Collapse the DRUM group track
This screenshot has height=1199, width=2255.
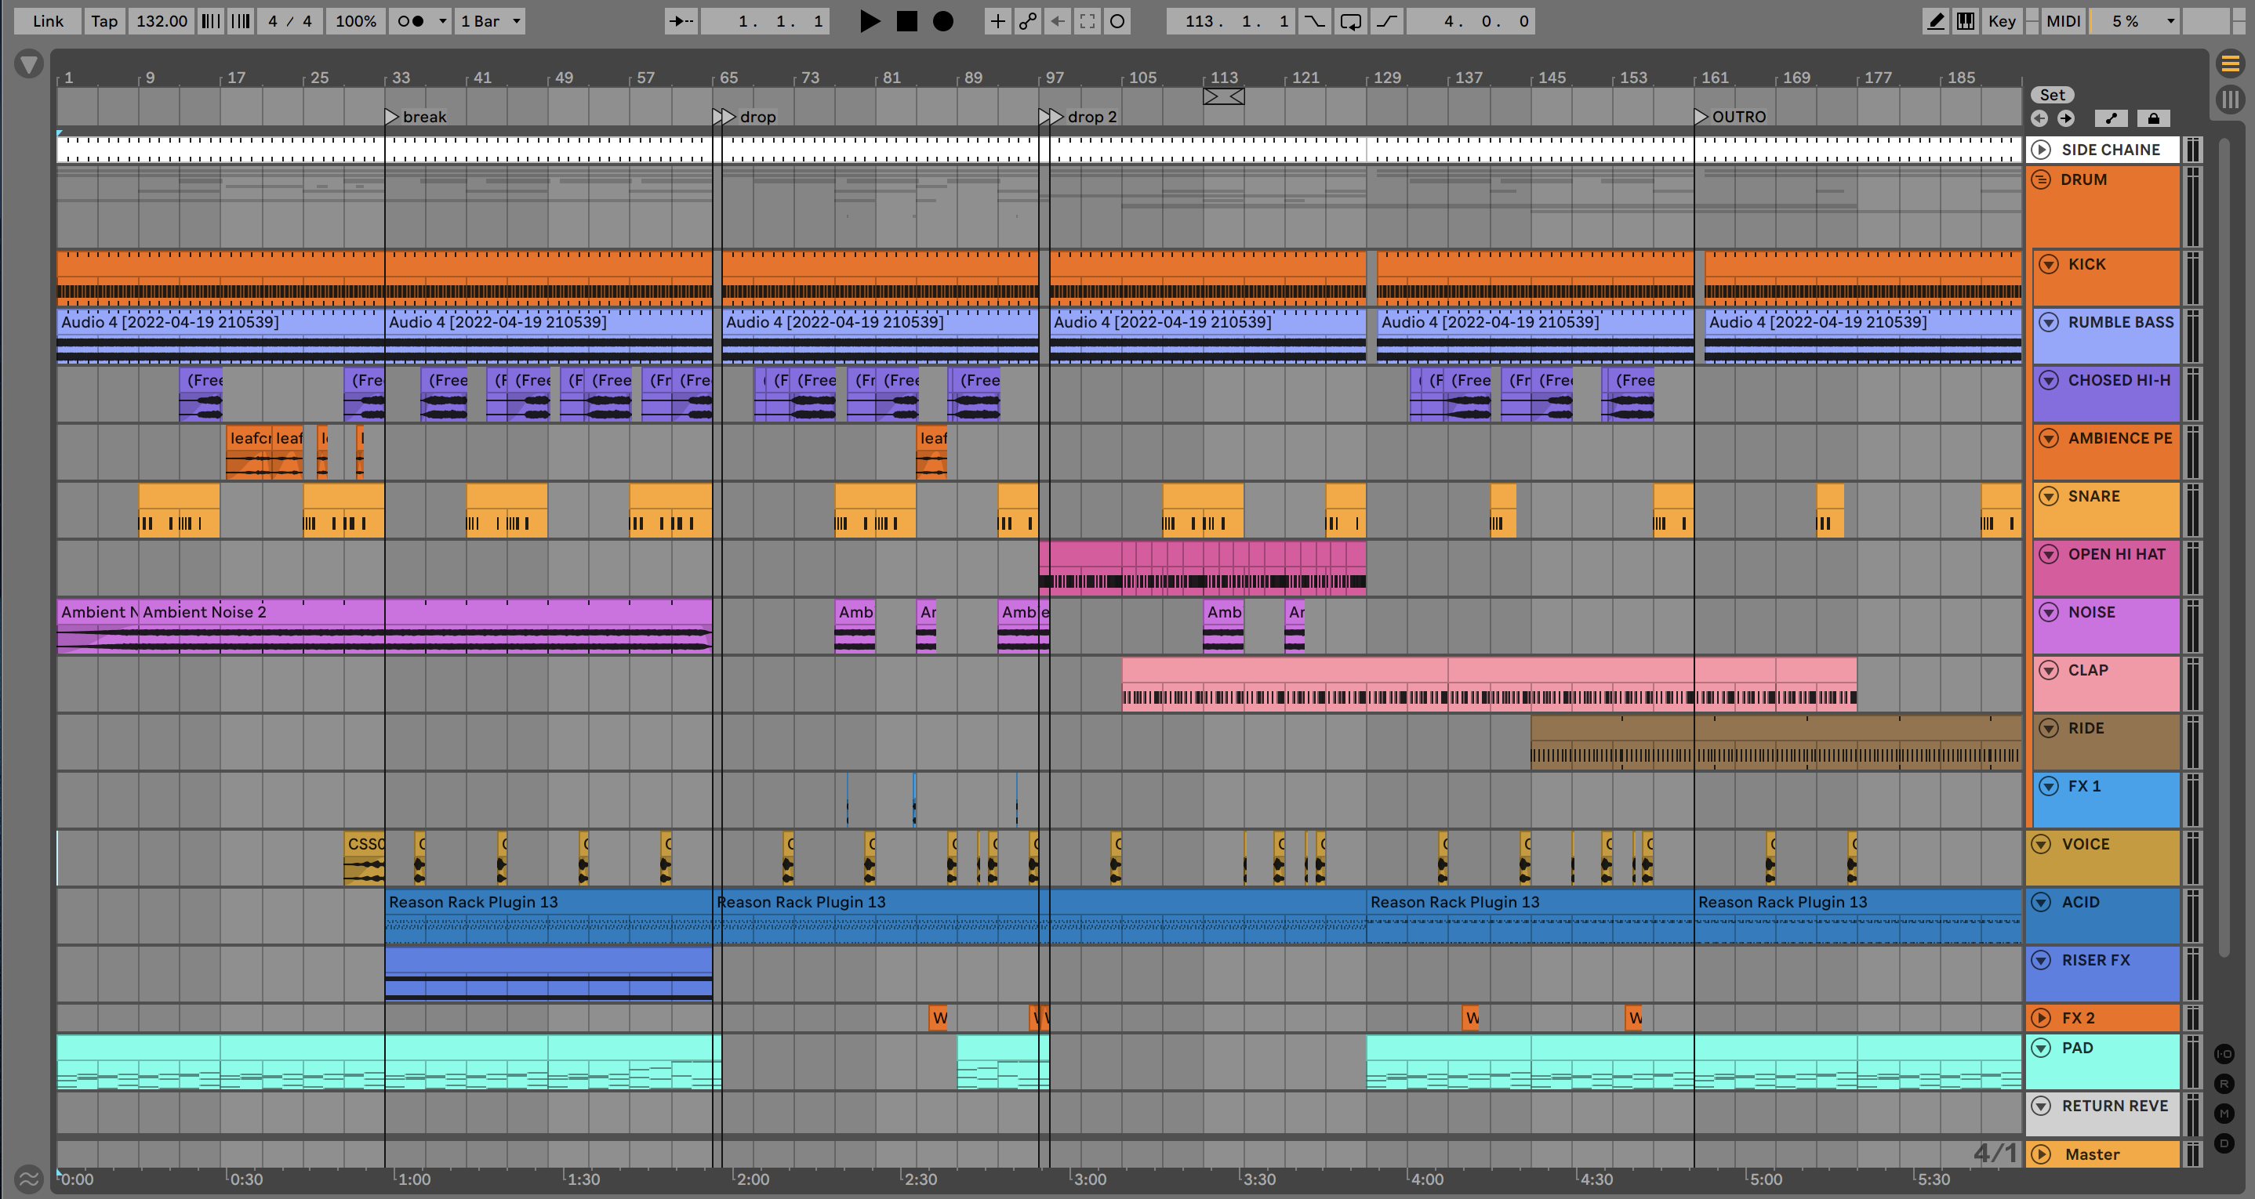[x=2040, y=179]
